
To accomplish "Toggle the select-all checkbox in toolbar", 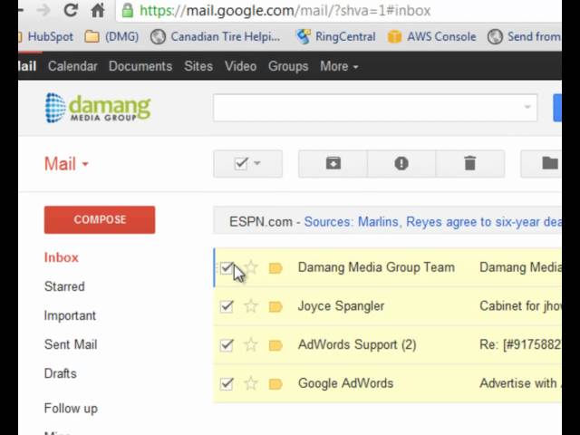I will (x=241, y=163).
